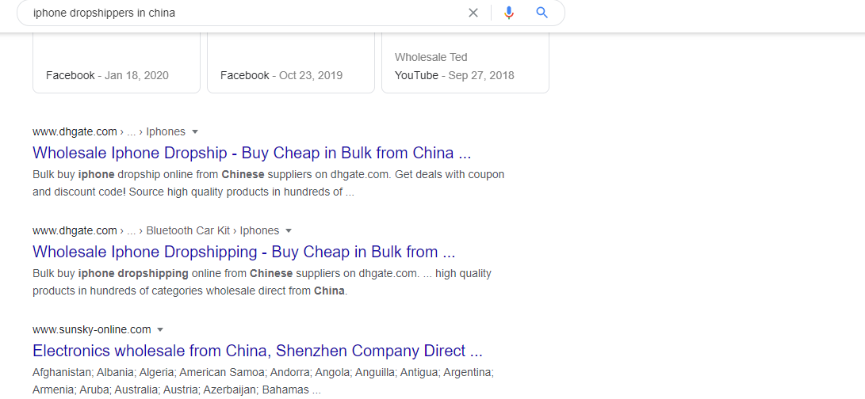Click the first dhgate result description snippet
This screenshot has width=865, height=399.
point(268,184)
